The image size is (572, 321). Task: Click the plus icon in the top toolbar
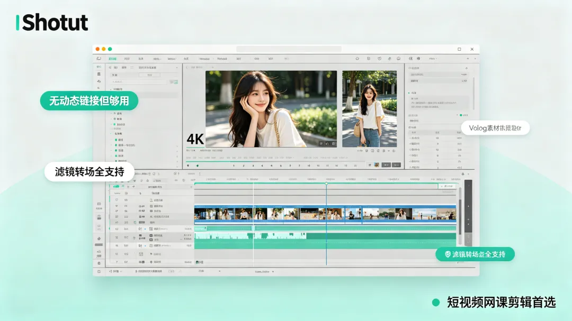tap(468, 59)
